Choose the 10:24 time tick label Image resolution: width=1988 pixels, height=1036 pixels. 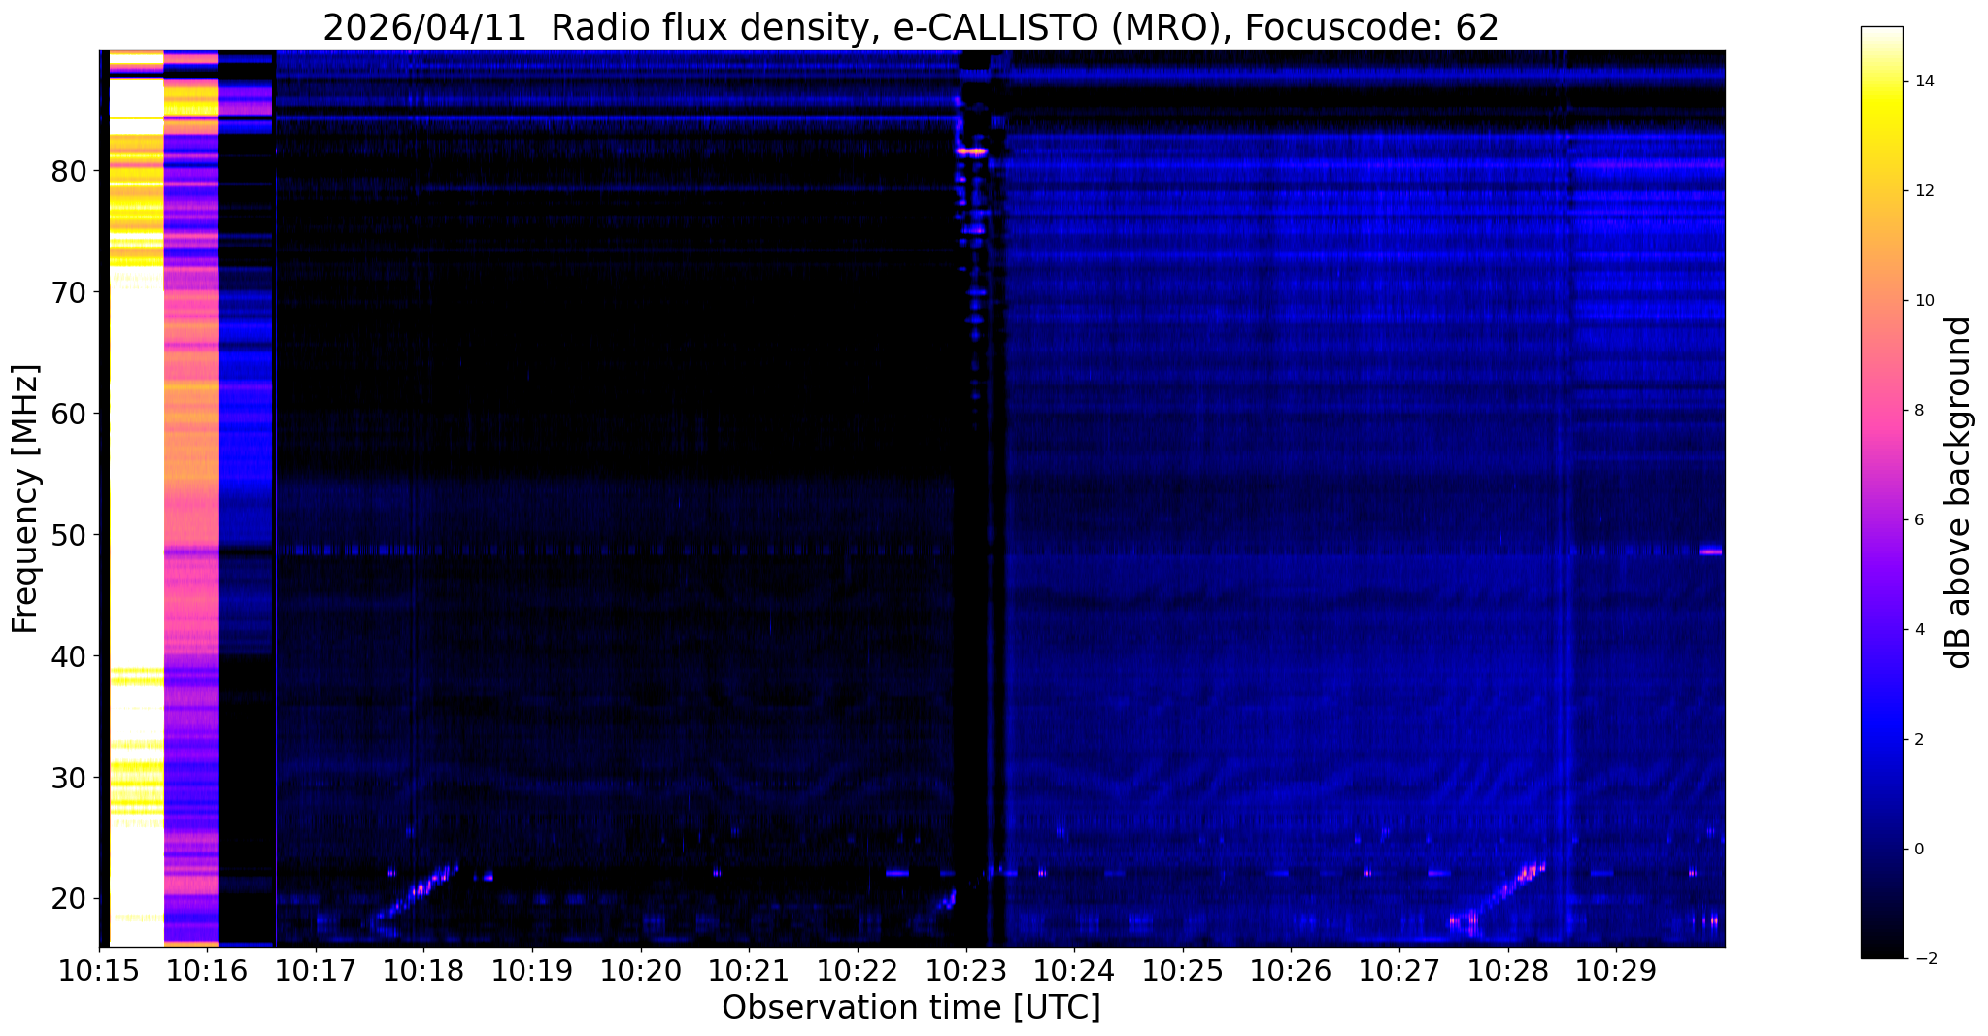coord(1074,971)
